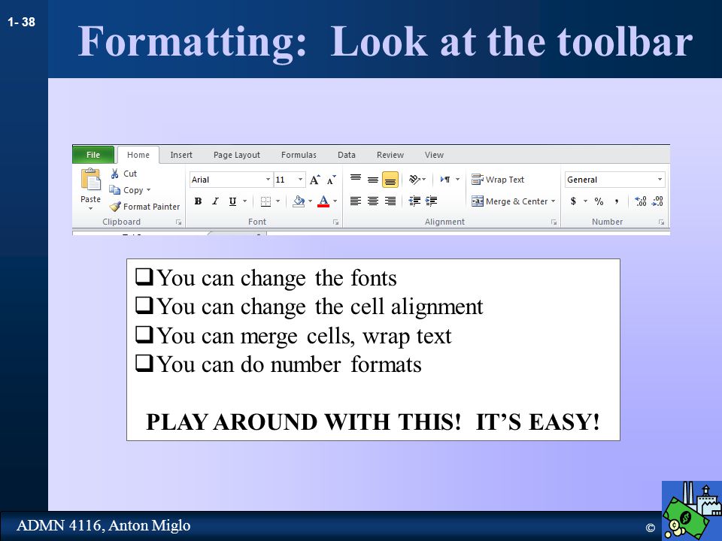Click the Cut scissors icon
722x541 pixels.
pyautogui.click(x=114, y=174)
